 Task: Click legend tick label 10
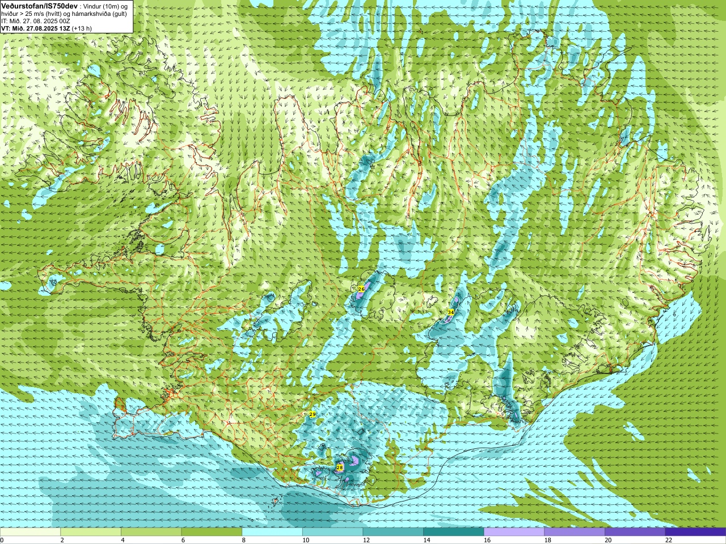pyautogui.click(x=306, y=540)
